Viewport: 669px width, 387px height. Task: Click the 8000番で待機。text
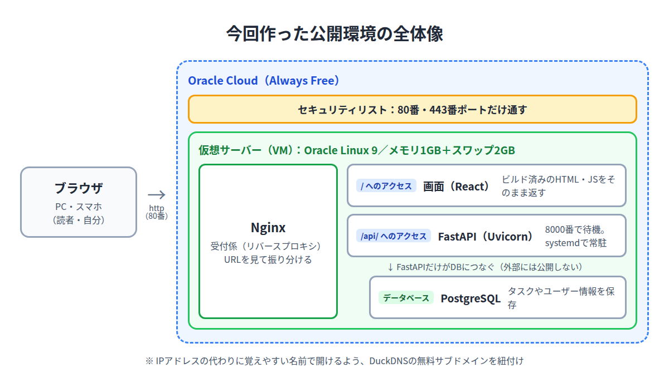point(575,229)
